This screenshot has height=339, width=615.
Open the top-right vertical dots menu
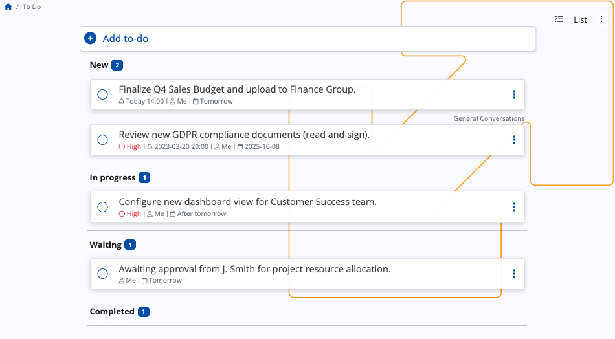click(601, 19)
